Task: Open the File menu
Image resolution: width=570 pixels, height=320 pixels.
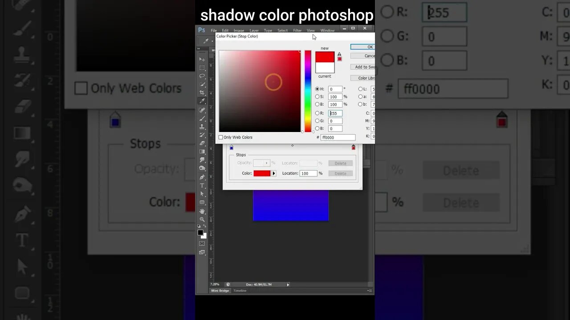Action: 214,31
